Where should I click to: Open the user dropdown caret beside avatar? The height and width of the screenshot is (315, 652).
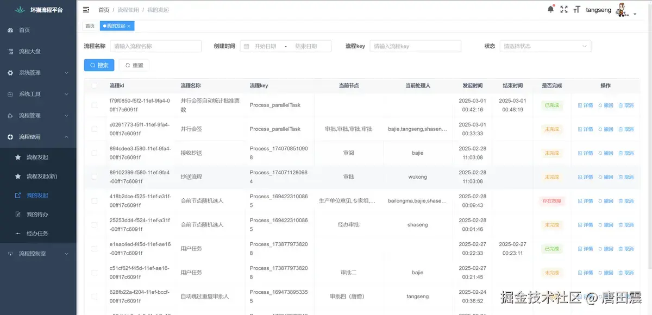coord(635,14)
